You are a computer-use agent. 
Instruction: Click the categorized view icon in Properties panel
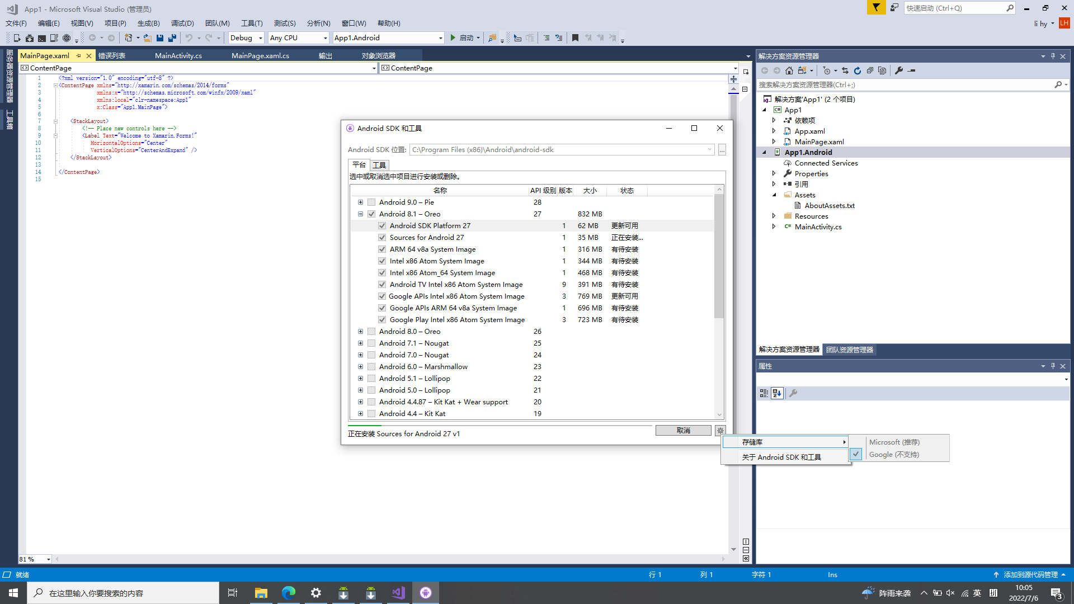click(764, 393)
